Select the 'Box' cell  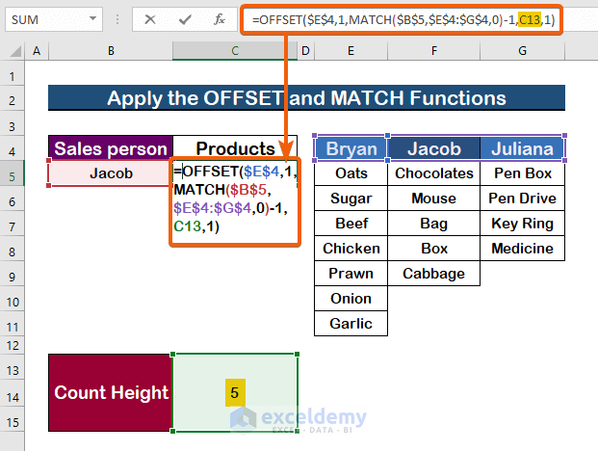pos(434,249)
